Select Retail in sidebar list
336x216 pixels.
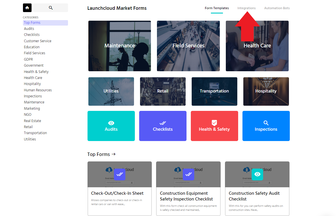[x=28, y=127]
